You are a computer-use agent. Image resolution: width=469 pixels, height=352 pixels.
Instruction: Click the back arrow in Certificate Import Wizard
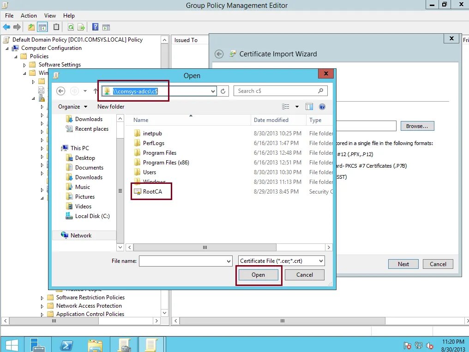pos(219,54)
